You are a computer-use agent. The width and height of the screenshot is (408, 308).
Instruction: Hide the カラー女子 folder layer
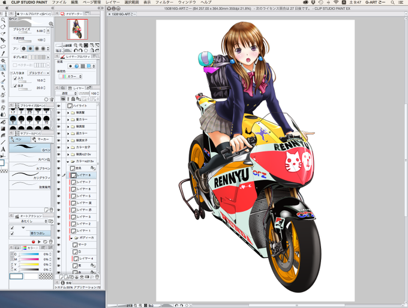tap(59, 147)
